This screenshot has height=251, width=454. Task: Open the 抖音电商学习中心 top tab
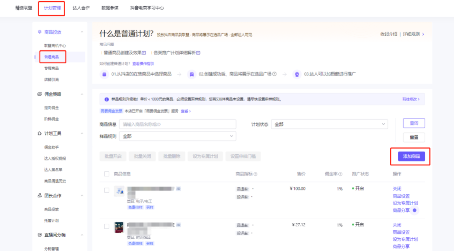(x=147, y=8)
